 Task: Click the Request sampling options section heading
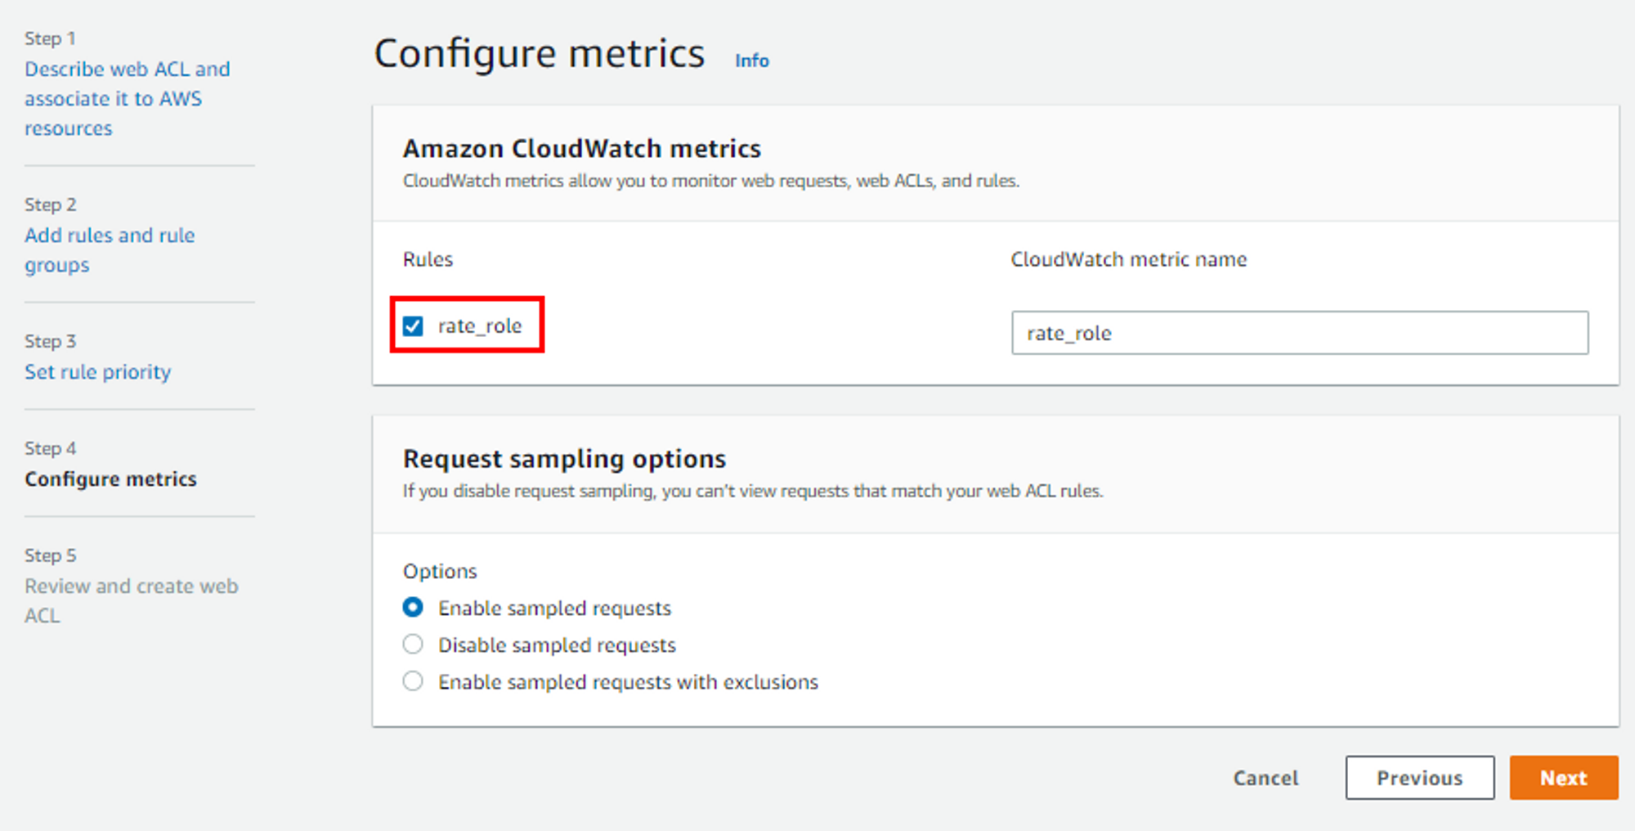click(564, 459)
